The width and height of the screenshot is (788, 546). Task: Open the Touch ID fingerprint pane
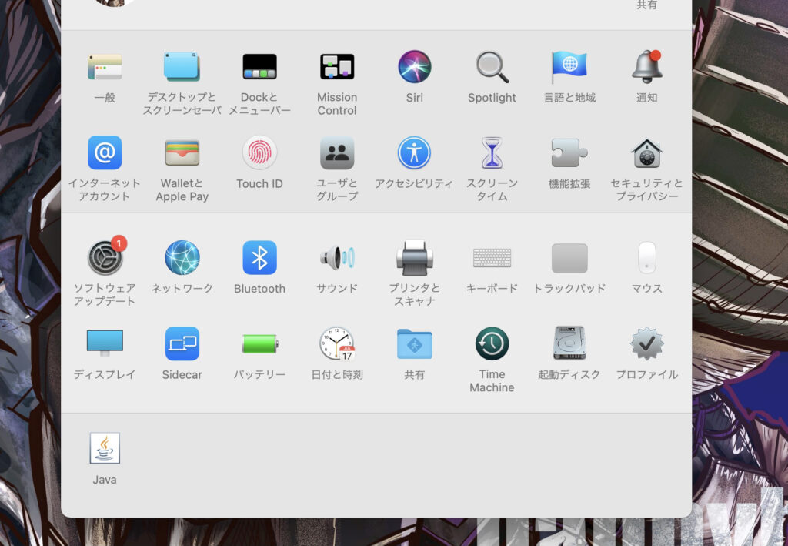[x=259, y=152]
